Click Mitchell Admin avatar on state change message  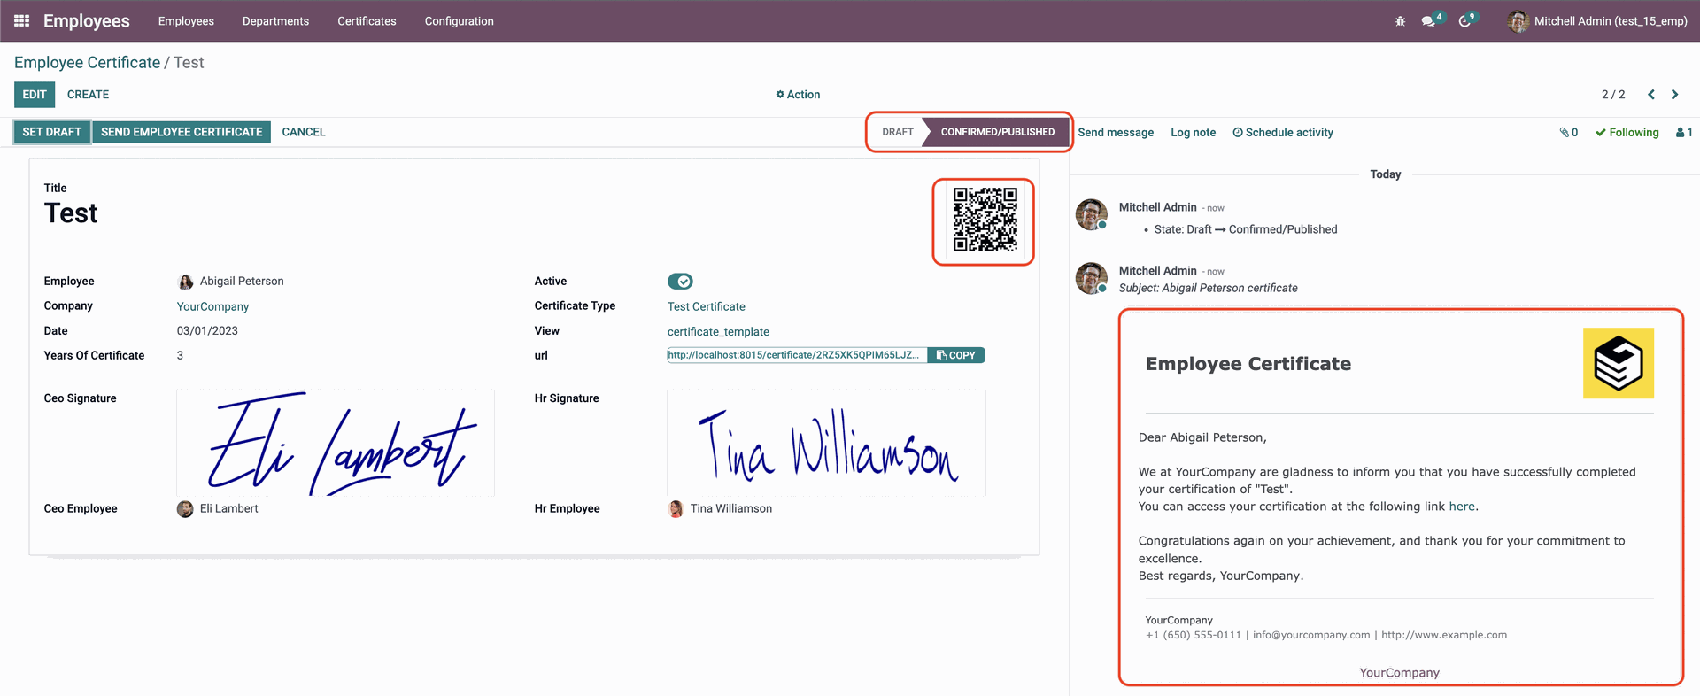[x=1092, y=214]
